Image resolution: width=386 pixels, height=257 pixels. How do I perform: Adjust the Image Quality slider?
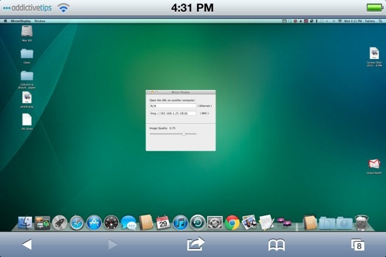[x=184, y=134]
